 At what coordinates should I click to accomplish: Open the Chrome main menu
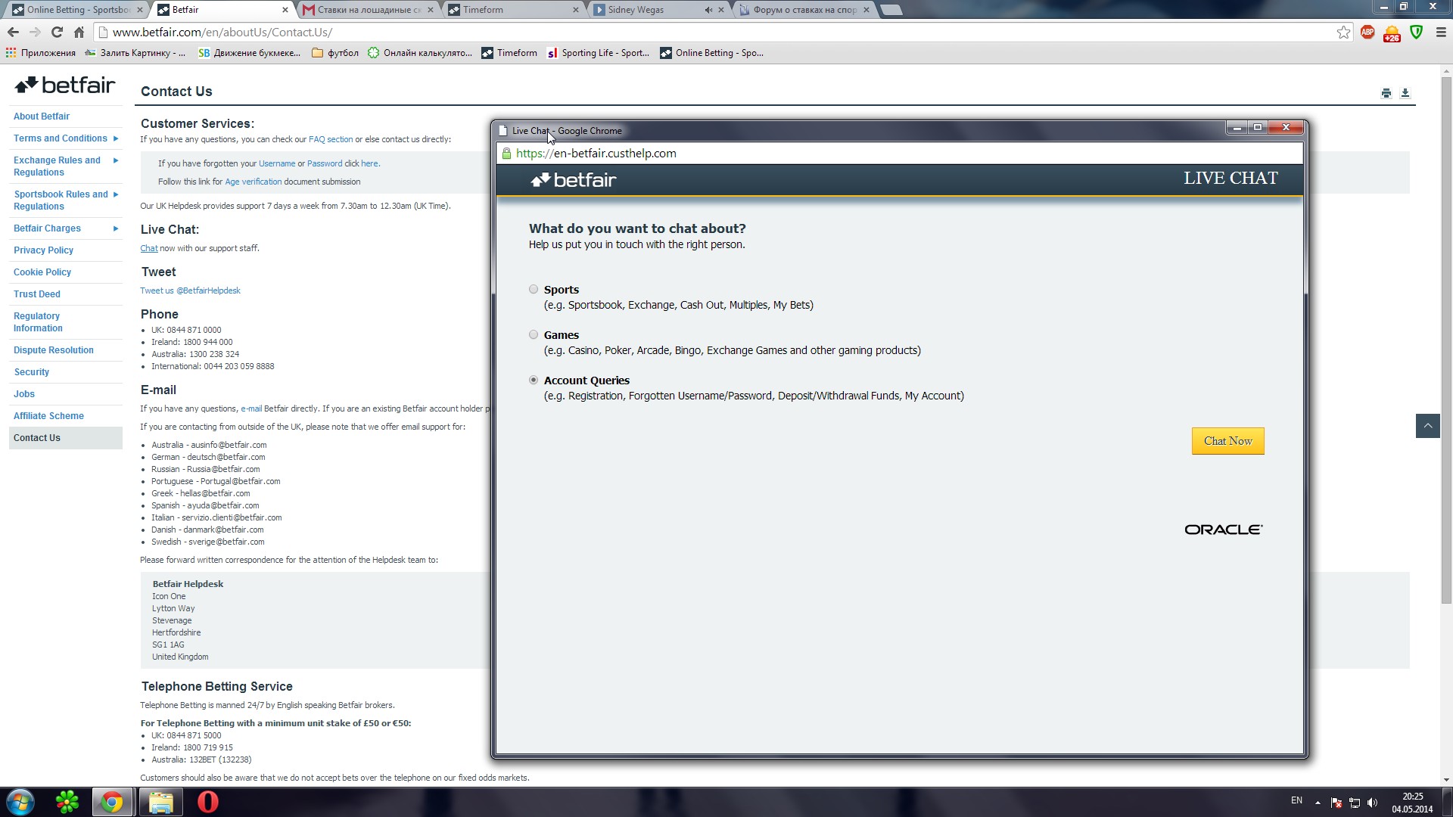[1441, 32]
